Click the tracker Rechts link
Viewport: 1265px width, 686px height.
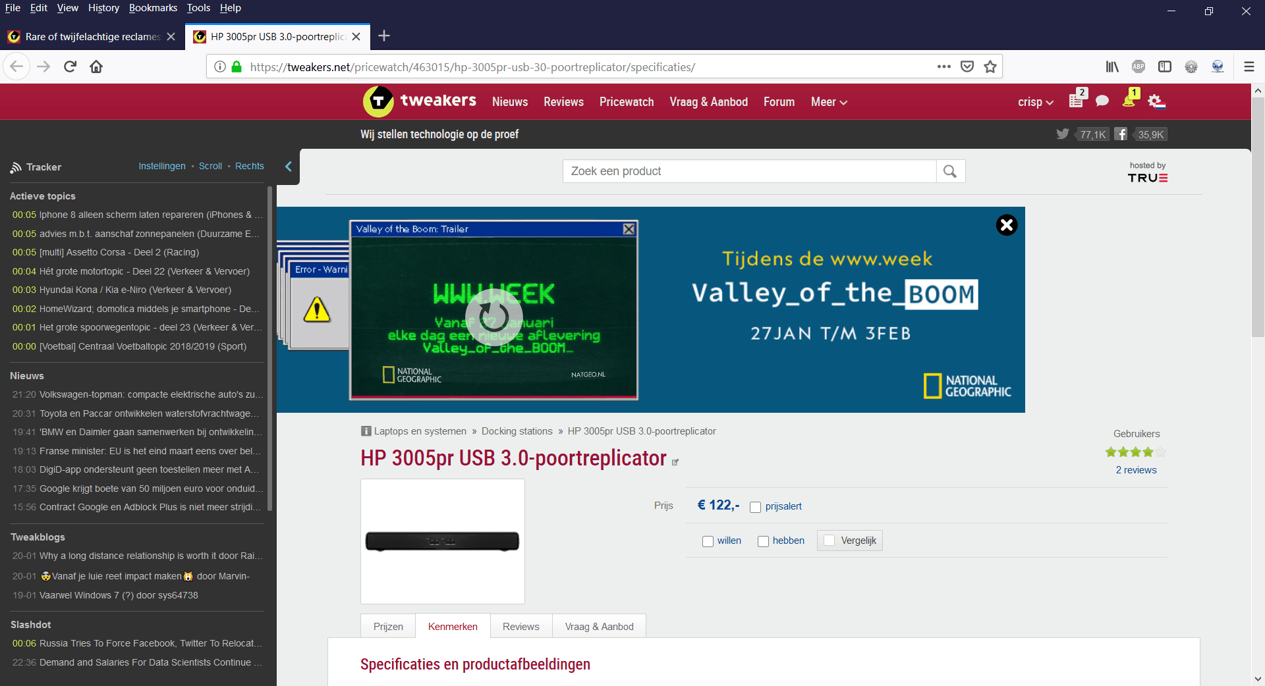250,166
